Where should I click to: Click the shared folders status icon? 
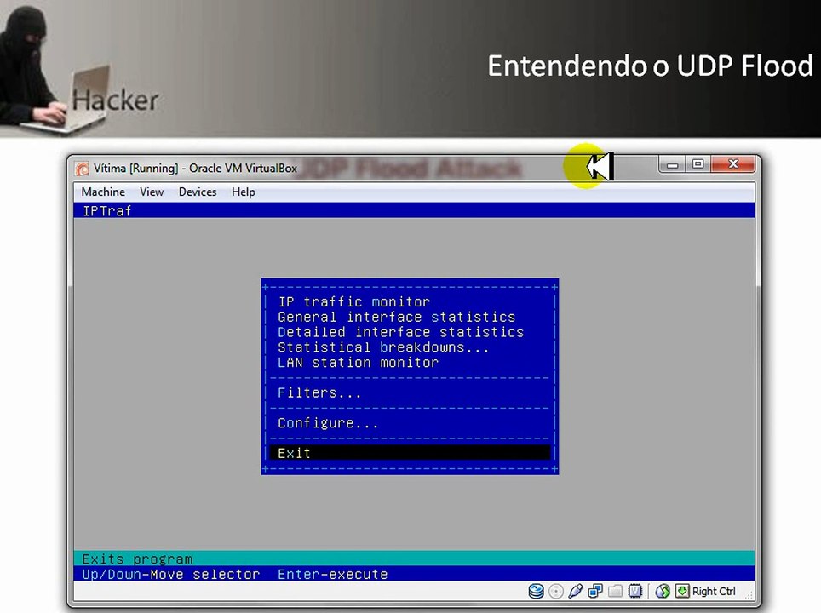tap(615, 591)
